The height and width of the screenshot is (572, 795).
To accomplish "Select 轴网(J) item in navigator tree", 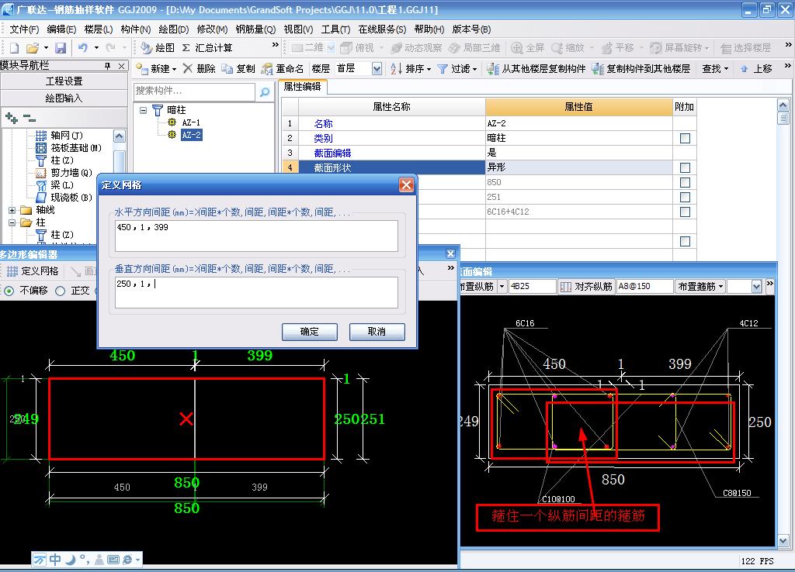I will pyautogui.click(x=67, y=135).
